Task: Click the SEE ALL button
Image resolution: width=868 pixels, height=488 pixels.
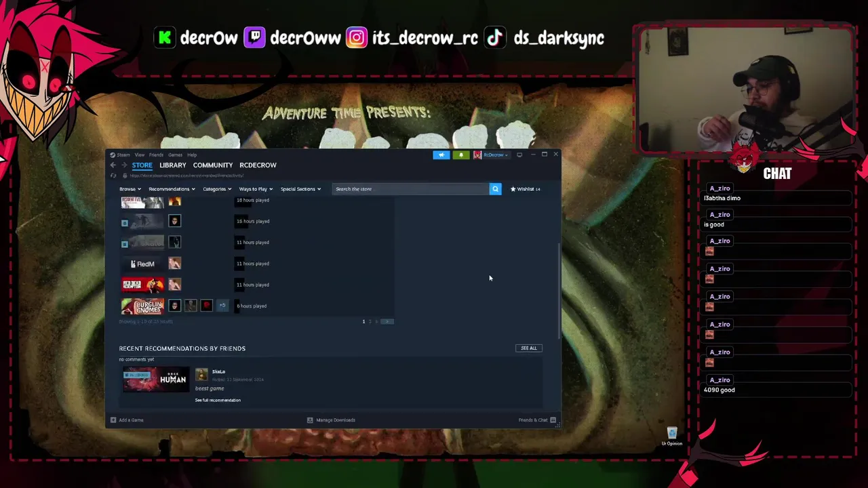Action: point(529,348)
